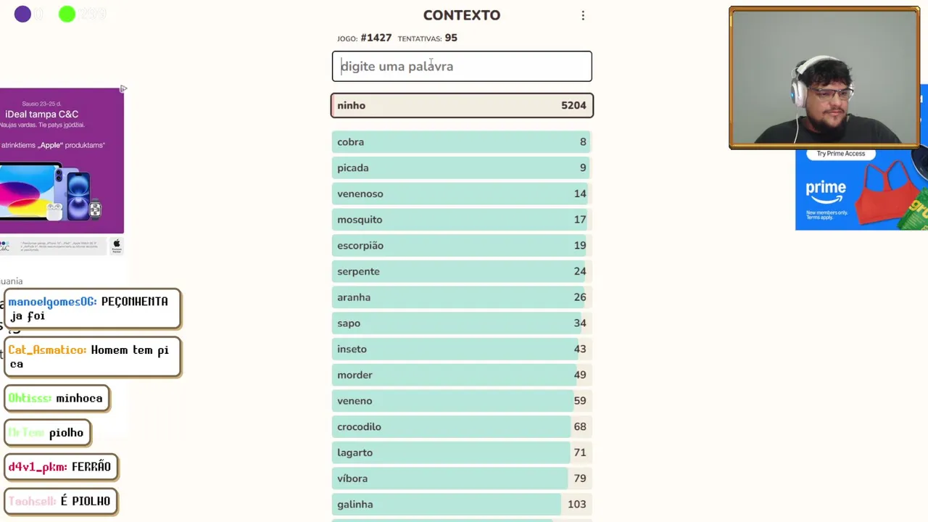Click the 'galinha' guess row
This screenshot has height=522, width=928.
462,505
